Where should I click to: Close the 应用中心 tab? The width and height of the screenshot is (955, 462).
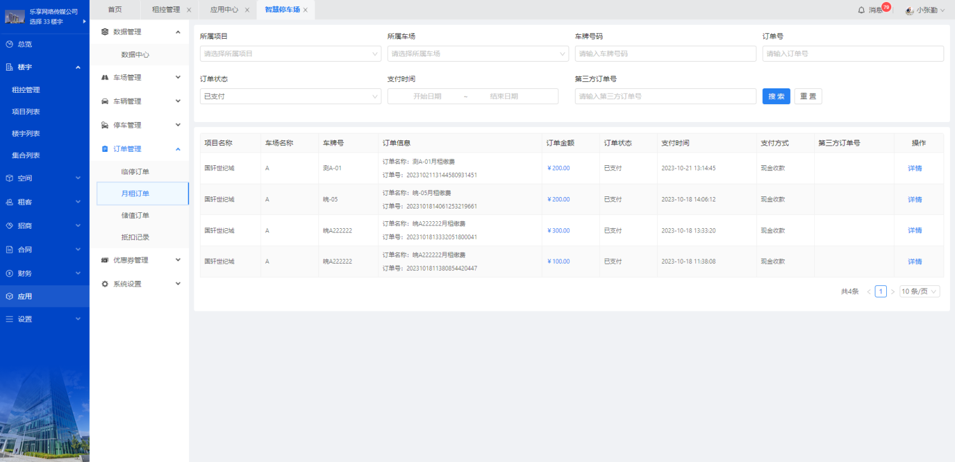point(247,10)
